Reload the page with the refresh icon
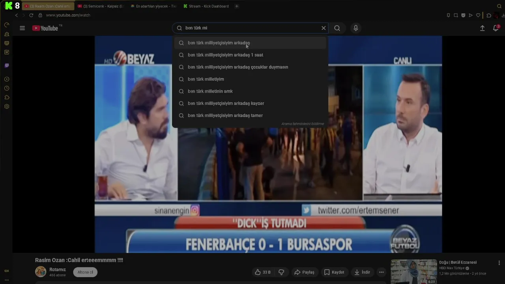The image size is (505, 284). tap(31, 15)
